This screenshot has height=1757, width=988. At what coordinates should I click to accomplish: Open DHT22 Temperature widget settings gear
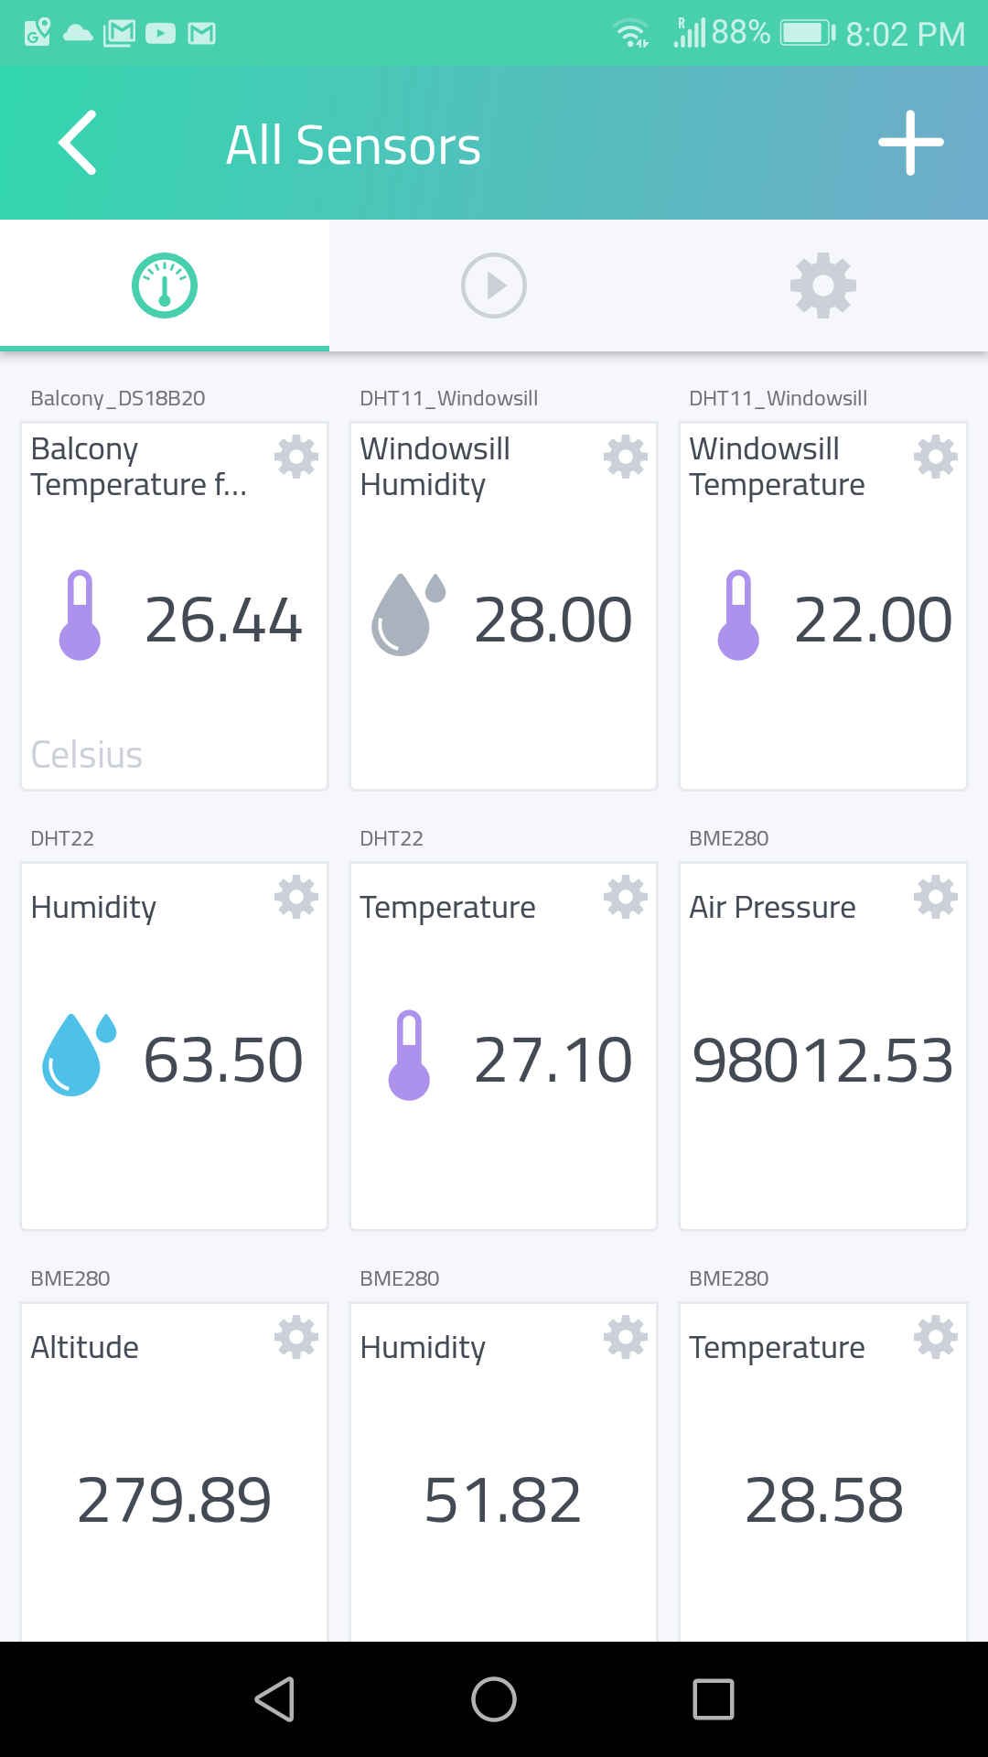(626, 897)
